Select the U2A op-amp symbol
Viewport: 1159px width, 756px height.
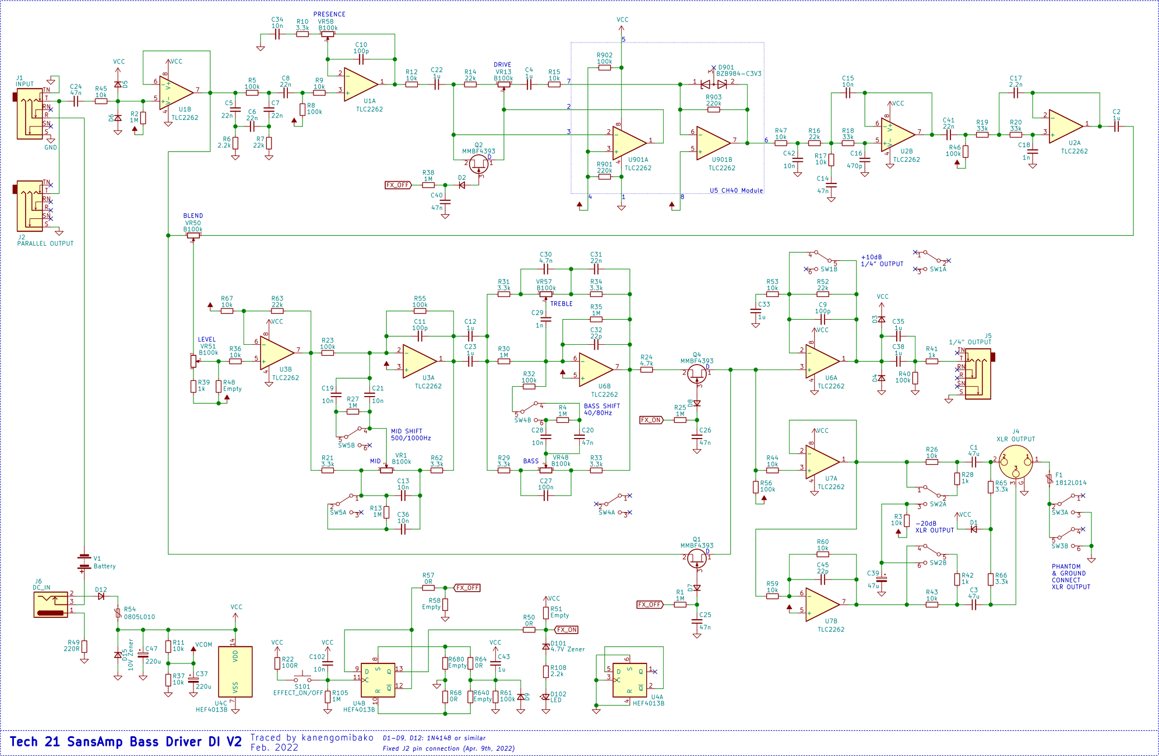[1066, 126]
